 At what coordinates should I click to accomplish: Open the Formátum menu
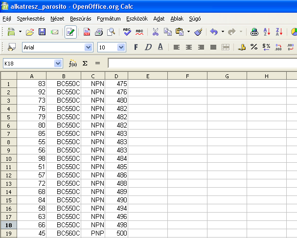[109, 19]
